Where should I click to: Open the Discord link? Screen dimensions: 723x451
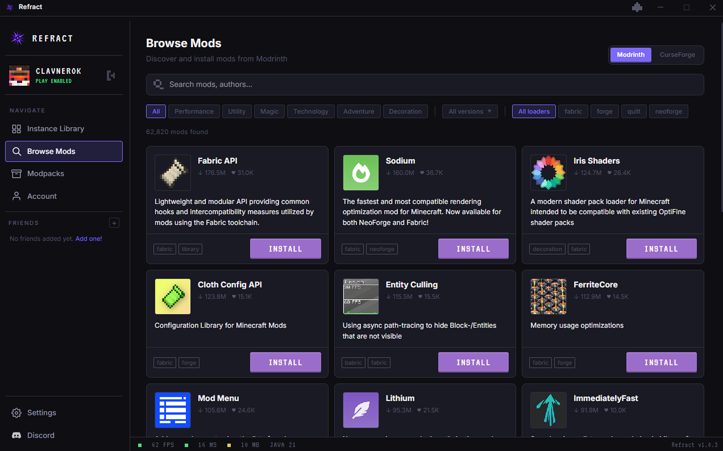tap(64, 435)
